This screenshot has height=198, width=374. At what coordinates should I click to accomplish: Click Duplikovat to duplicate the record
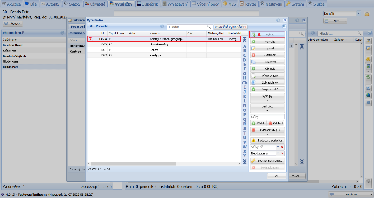tap(267, 62)
